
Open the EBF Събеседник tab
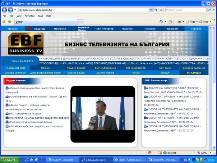pos(106,68)
